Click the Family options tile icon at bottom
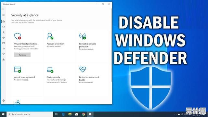Screen dimensions: 208x117 tap(18, 102)
